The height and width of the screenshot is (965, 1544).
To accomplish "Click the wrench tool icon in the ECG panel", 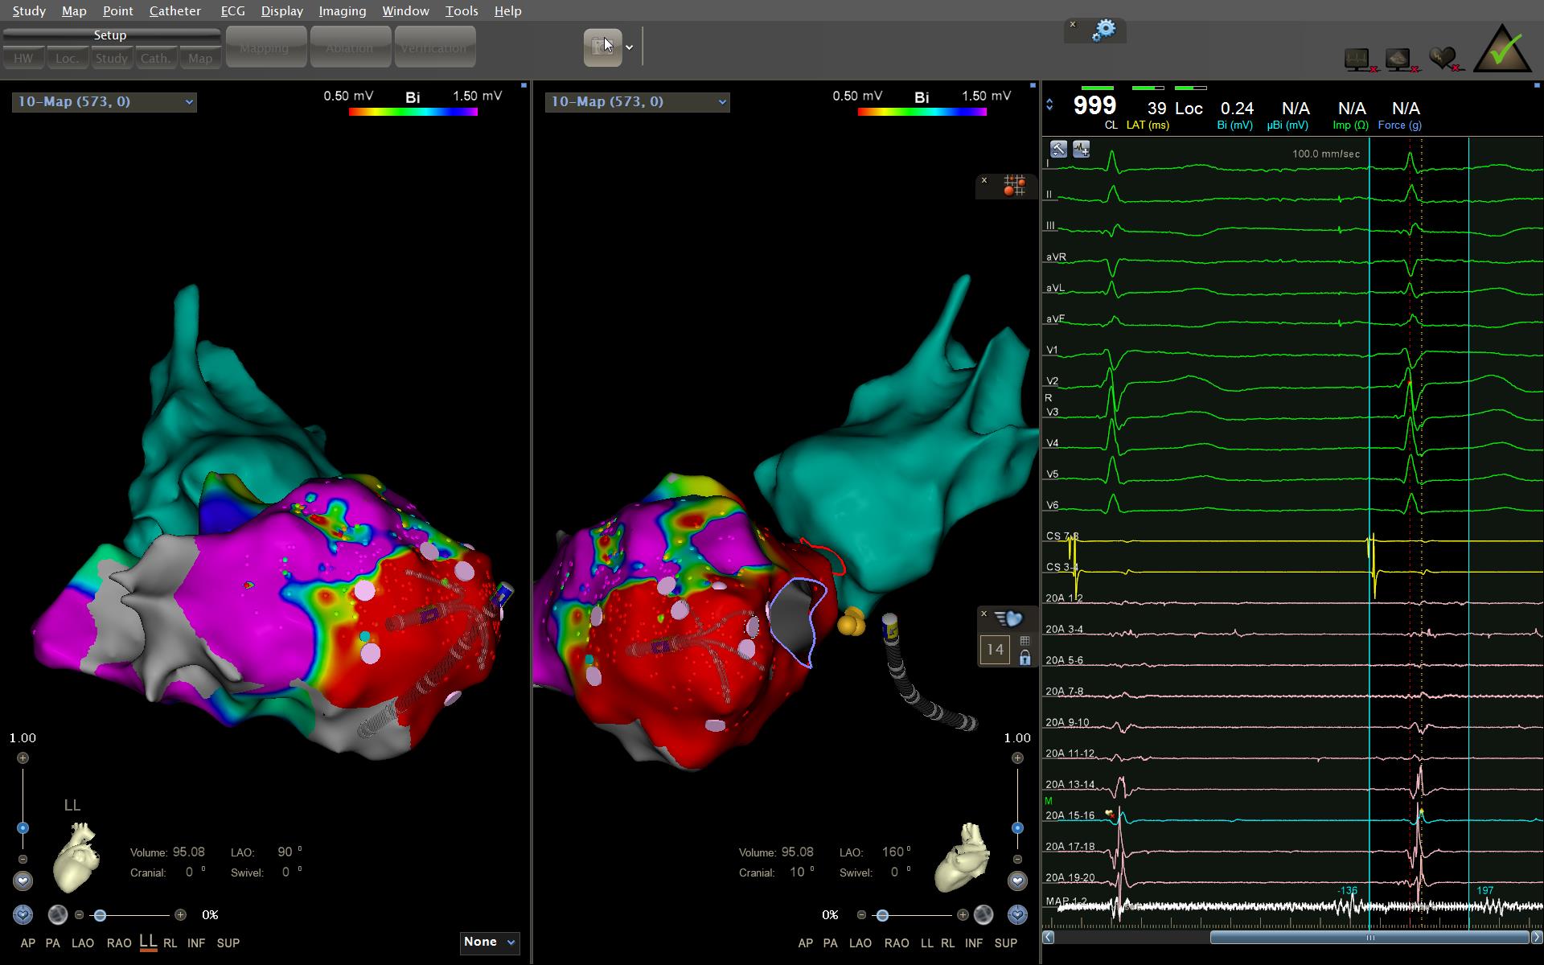I will pyautogui.click(x=1058, y=150).
